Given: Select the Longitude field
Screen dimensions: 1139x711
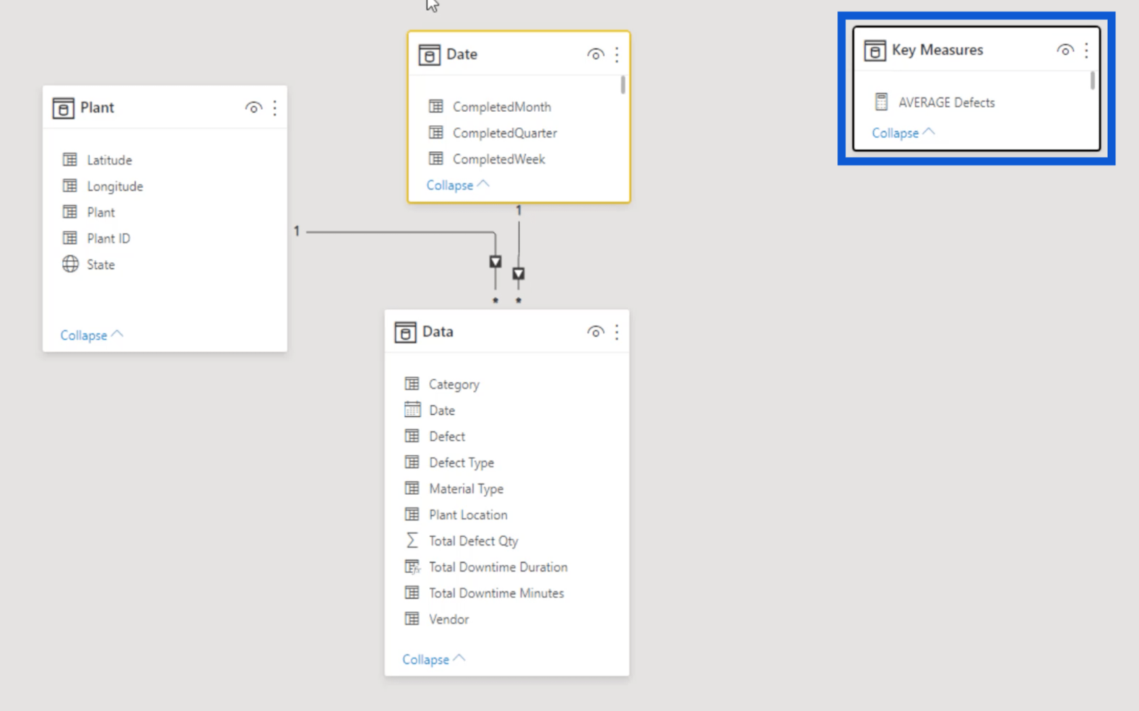Looking at the screenshot, I should click(115, 186).
